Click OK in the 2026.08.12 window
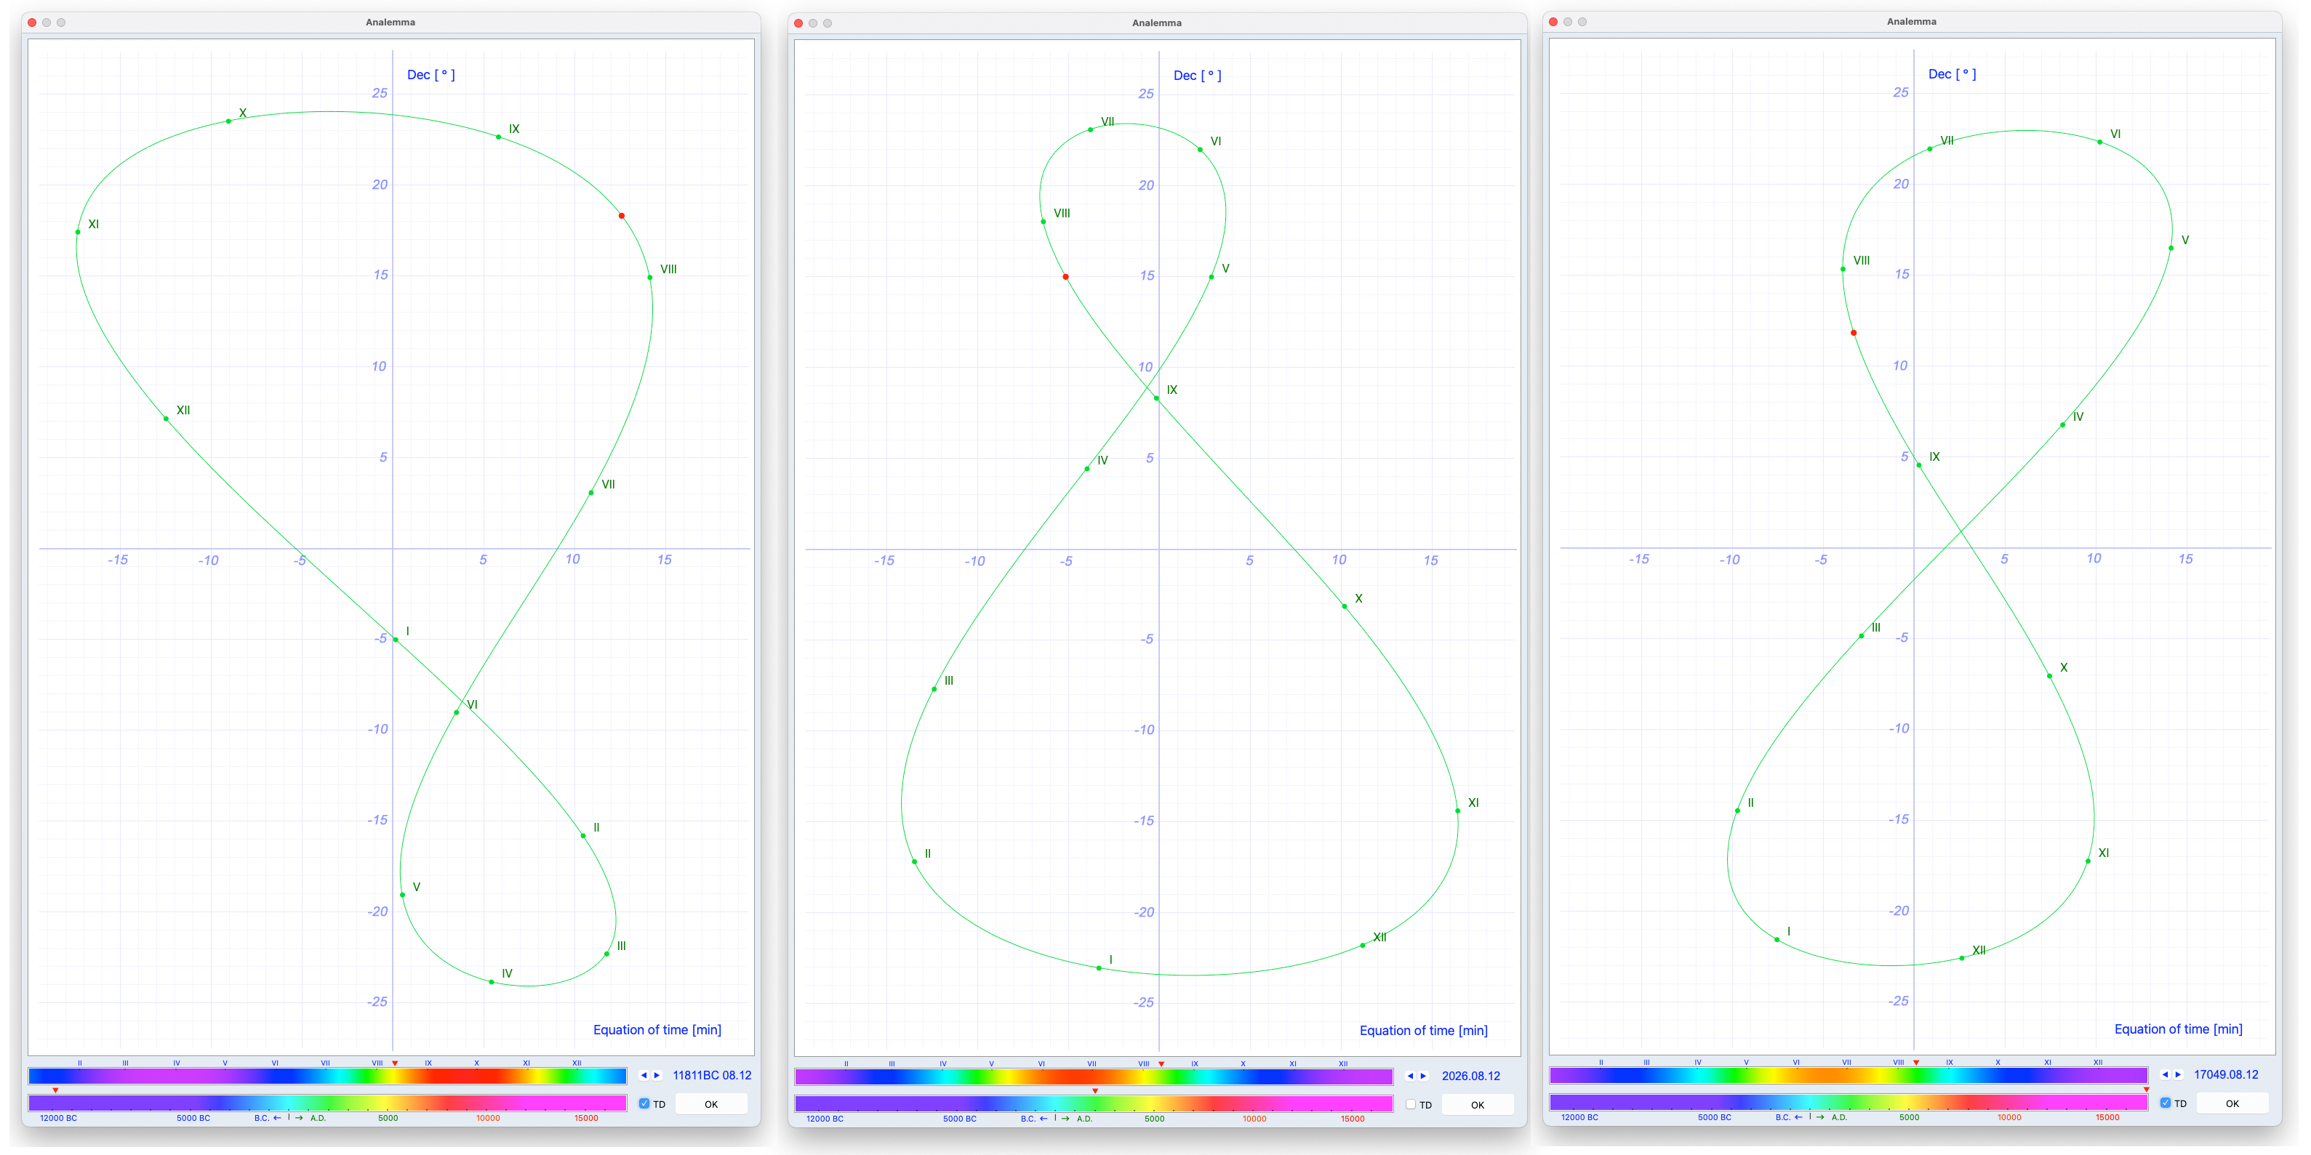 click(x=1478, y=1105)
